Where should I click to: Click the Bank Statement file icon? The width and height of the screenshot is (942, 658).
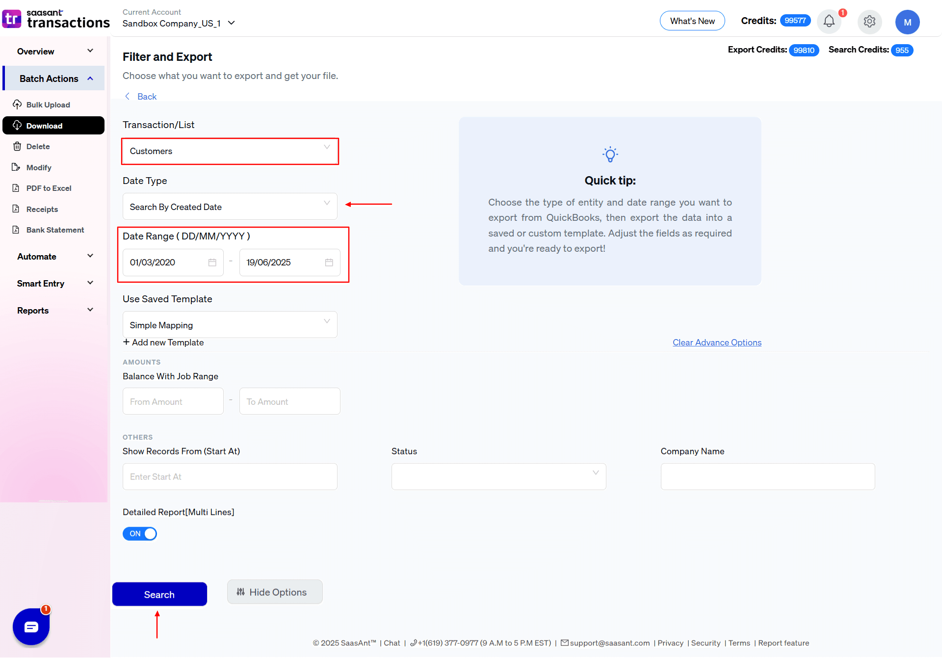[x=16, y=230]
